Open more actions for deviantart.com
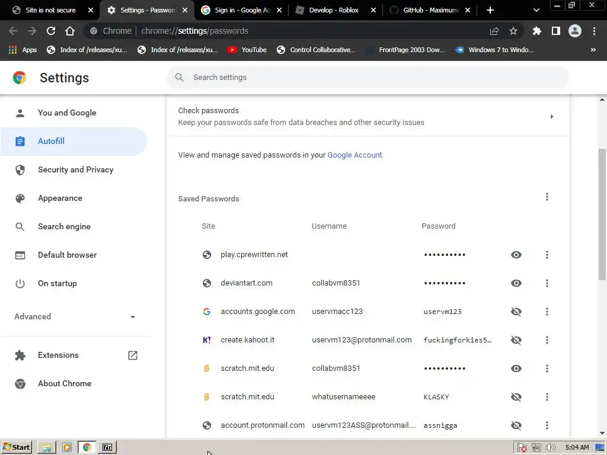Viewport: 607px width, 455px height. point(547,283)
